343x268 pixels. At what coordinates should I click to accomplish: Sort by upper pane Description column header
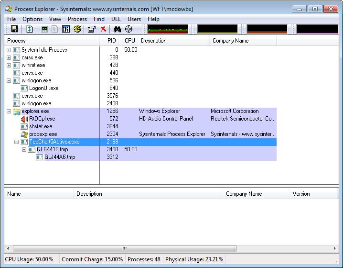point(174,41)
